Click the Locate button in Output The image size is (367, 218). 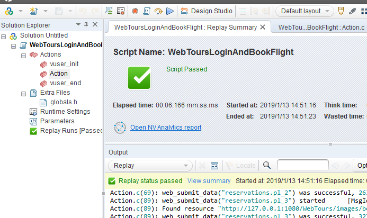[x=240, y=166]
